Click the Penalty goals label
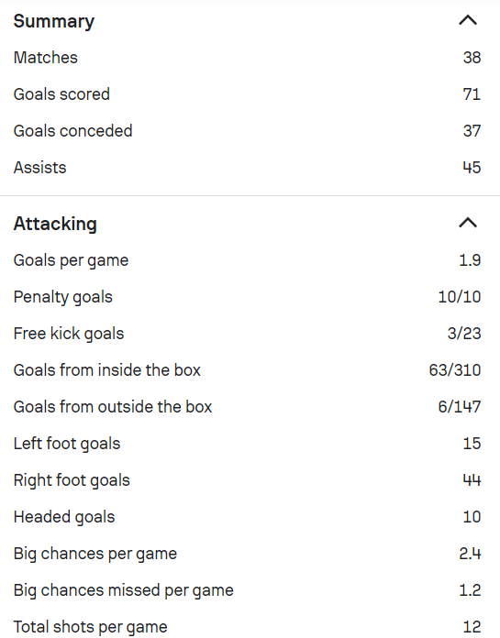Viewport: 500px width, 638px height. pyautogui.click(x=62, y=297)
